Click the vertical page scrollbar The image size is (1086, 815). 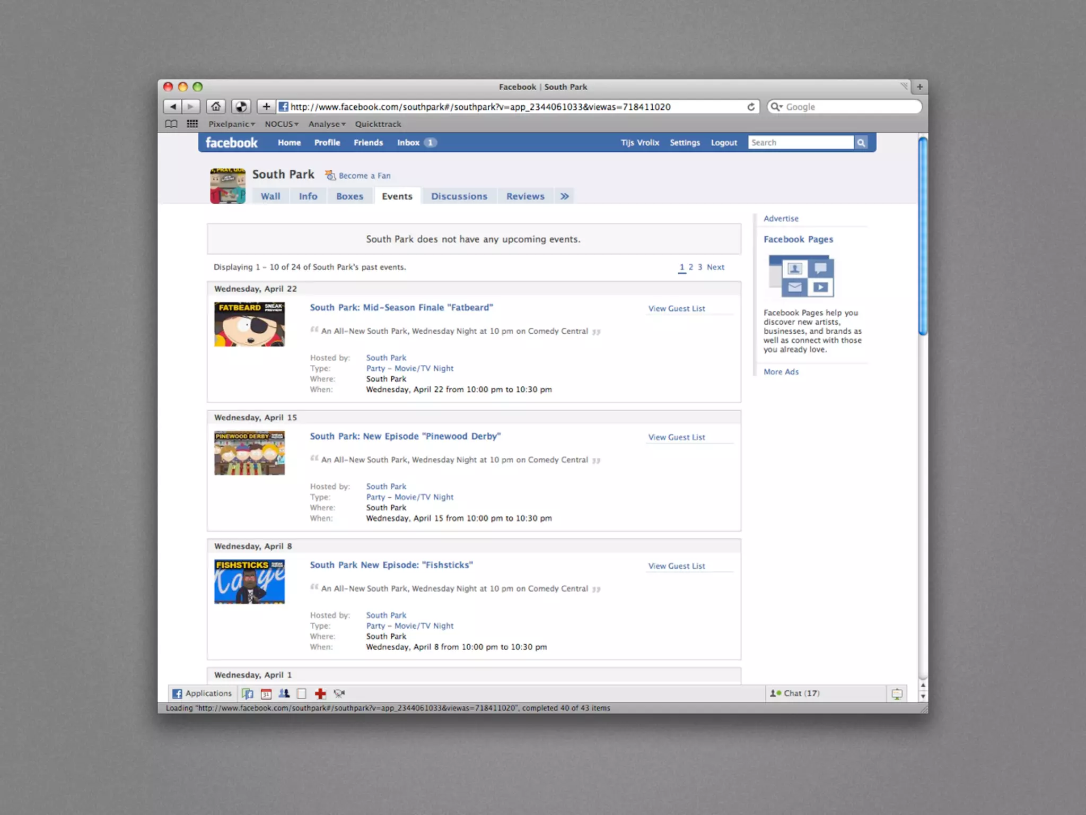coord(923,236)
